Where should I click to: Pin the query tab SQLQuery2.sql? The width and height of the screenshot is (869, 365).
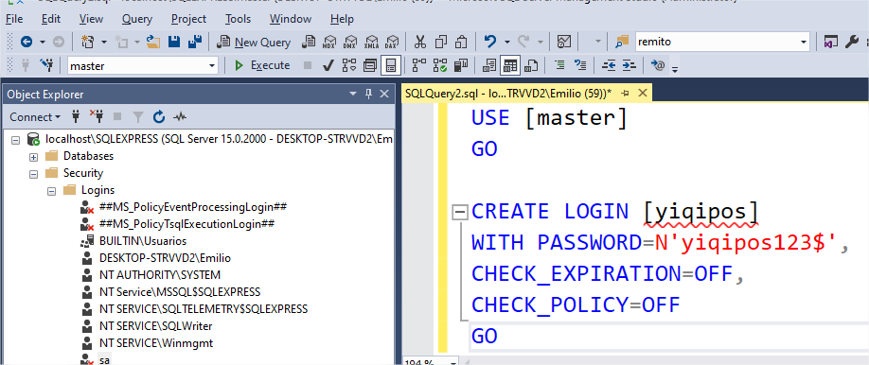626,94
